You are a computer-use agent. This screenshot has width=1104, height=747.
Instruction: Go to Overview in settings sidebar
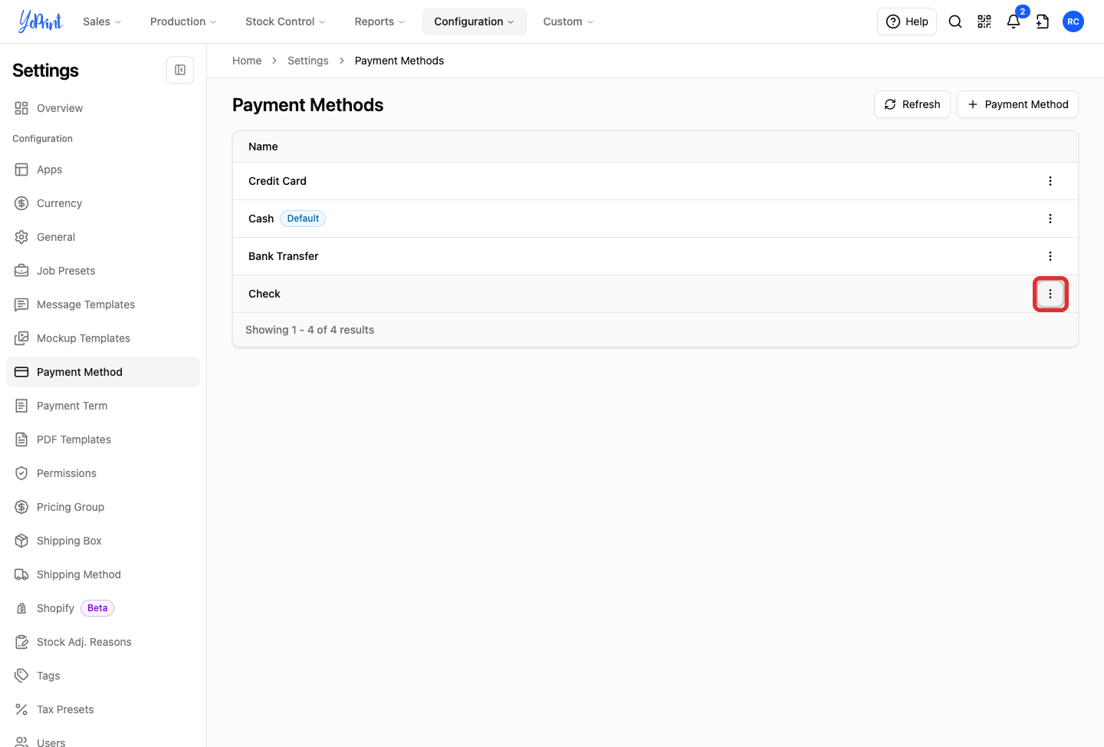coord(103,108)
